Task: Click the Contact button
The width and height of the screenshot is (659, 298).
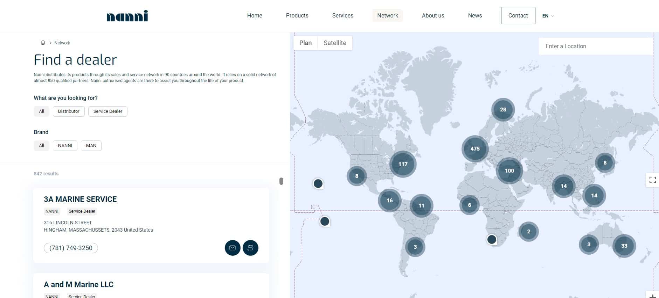Action: (x=518, y=16)
